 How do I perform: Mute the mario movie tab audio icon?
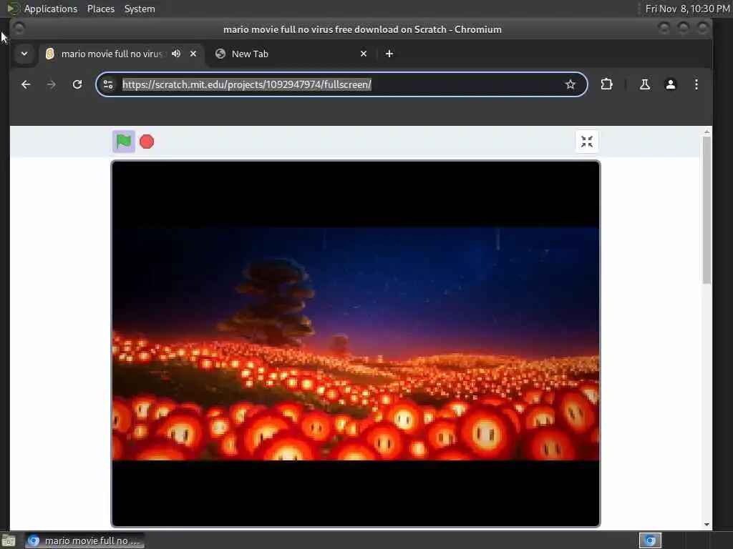coord(176,54)
